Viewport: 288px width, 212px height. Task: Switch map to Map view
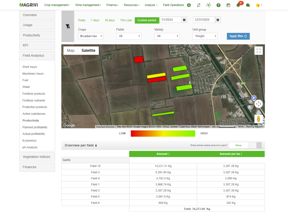[71, 51]
